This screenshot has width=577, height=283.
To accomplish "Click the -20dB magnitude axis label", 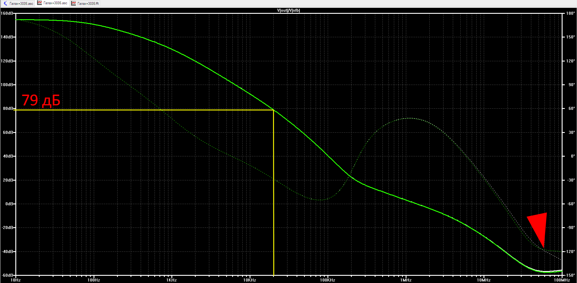I will 7,227.
